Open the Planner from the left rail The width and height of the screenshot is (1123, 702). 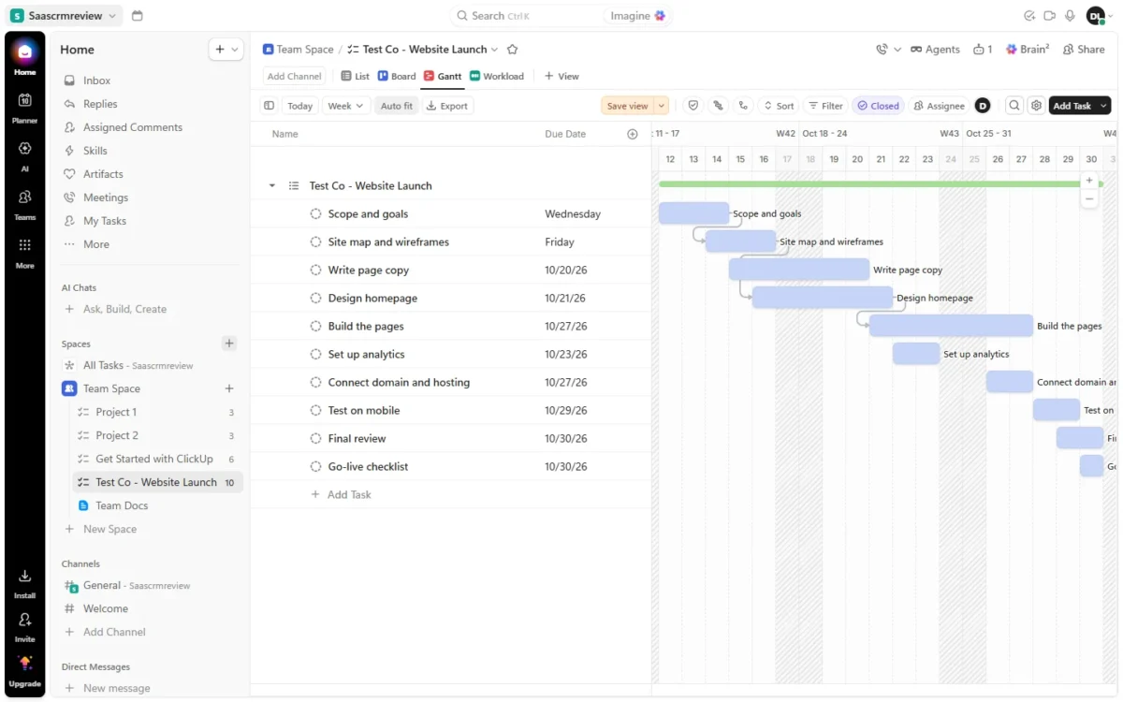click(x=24, y=106)
